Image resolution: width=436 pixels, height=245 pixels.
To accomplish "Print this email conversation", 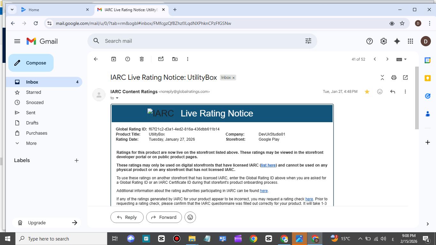I will (x=394, y=78).
